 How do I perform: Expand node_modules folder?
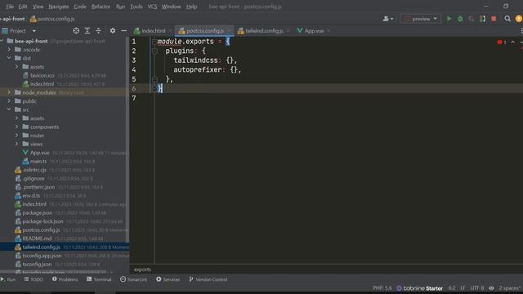click(9, 92)
